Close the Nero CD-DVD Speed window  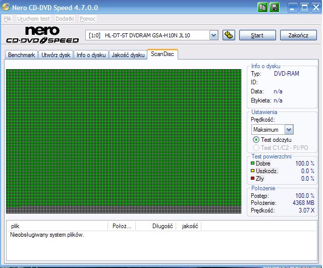point(316,8)
